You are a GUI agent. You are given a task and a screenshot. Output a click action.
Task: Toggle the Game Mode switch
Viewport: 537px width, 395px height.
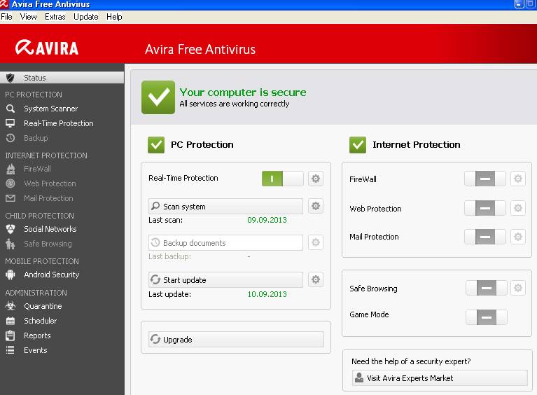click(487, 317)
